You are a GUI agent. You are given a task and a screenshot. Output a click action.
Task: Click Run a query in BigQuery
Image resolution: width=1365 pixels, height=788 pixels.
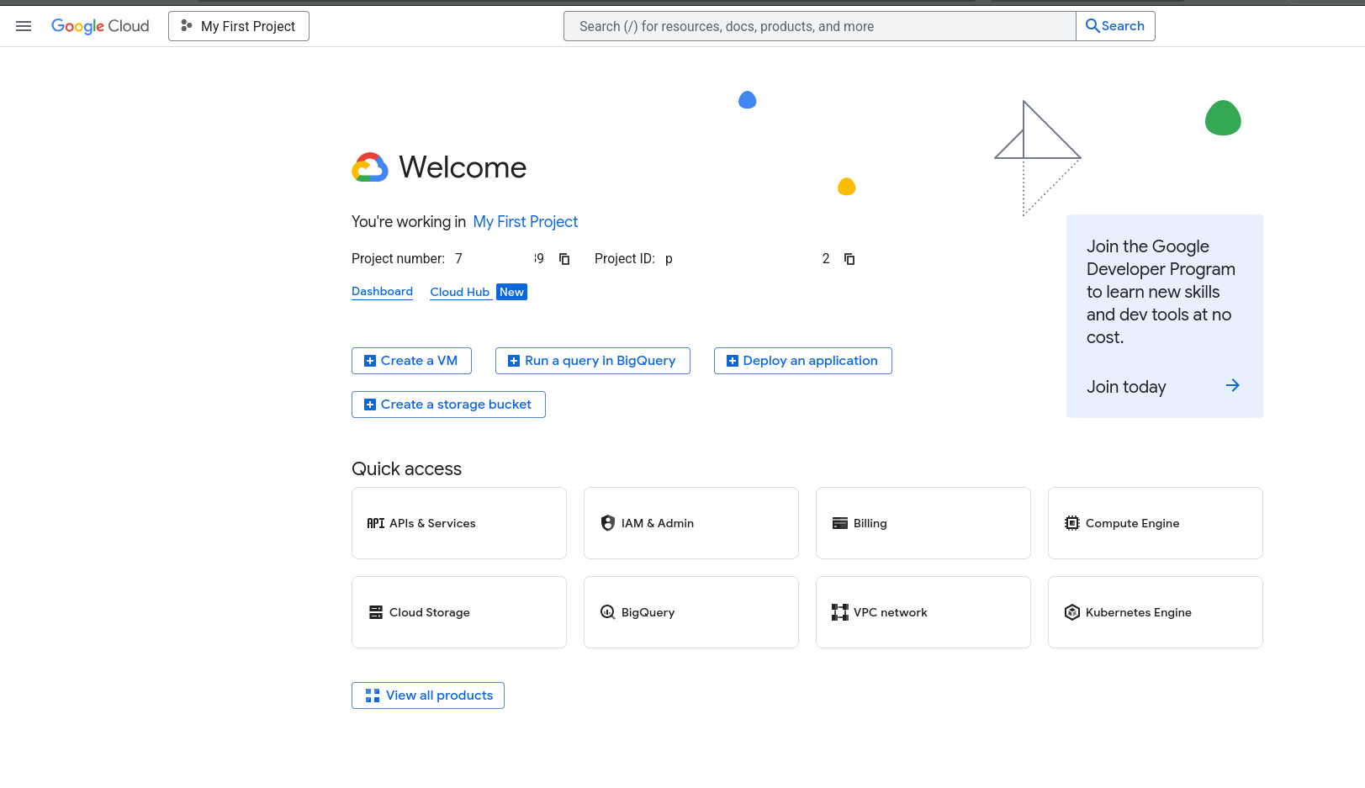click(592, 361)
